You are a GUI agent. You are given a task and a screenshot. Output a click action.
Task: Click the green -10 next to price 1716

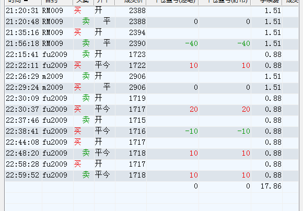192,132
